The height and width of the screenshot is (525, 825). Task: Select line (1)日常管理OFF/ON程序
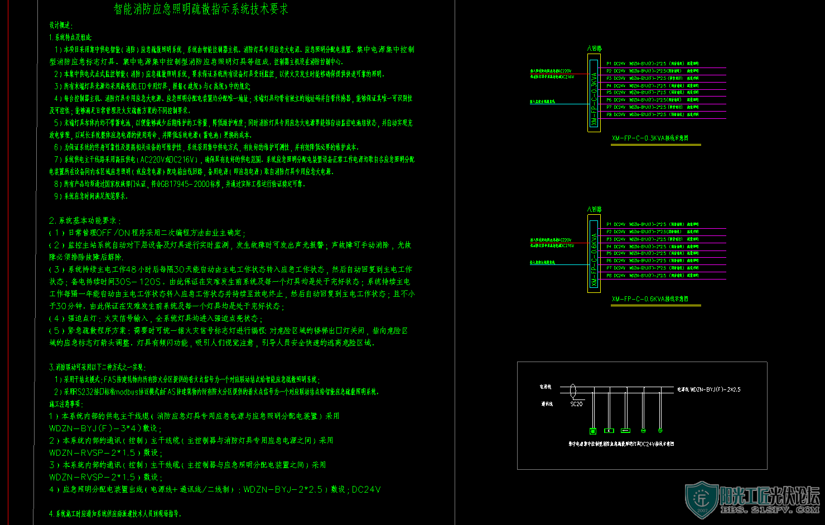147,233
